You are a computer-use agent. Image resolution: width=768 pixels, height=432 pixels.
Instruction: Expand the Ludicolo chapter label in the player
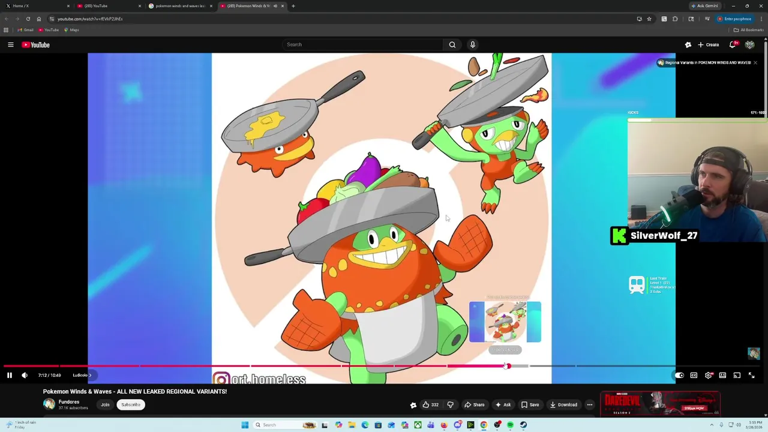(82, 375)
